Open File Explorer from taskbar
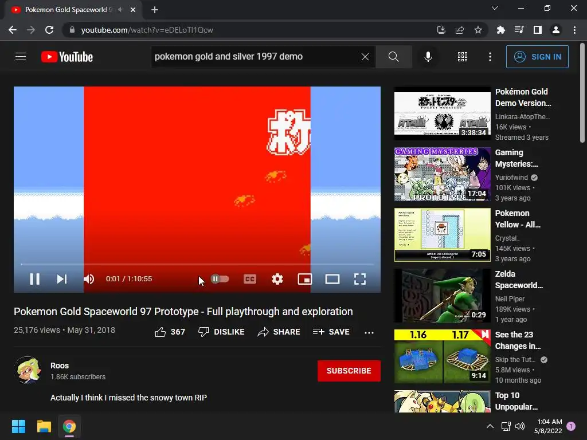 click(44, 426)
